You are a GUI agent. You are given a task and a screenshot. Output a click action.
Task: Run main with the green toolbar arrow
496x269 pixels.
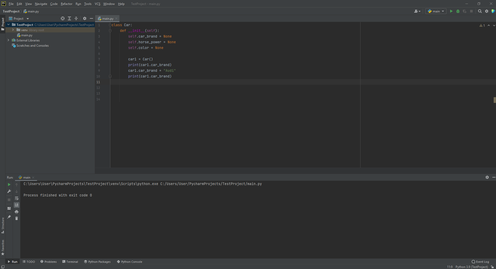pos(451,11)
